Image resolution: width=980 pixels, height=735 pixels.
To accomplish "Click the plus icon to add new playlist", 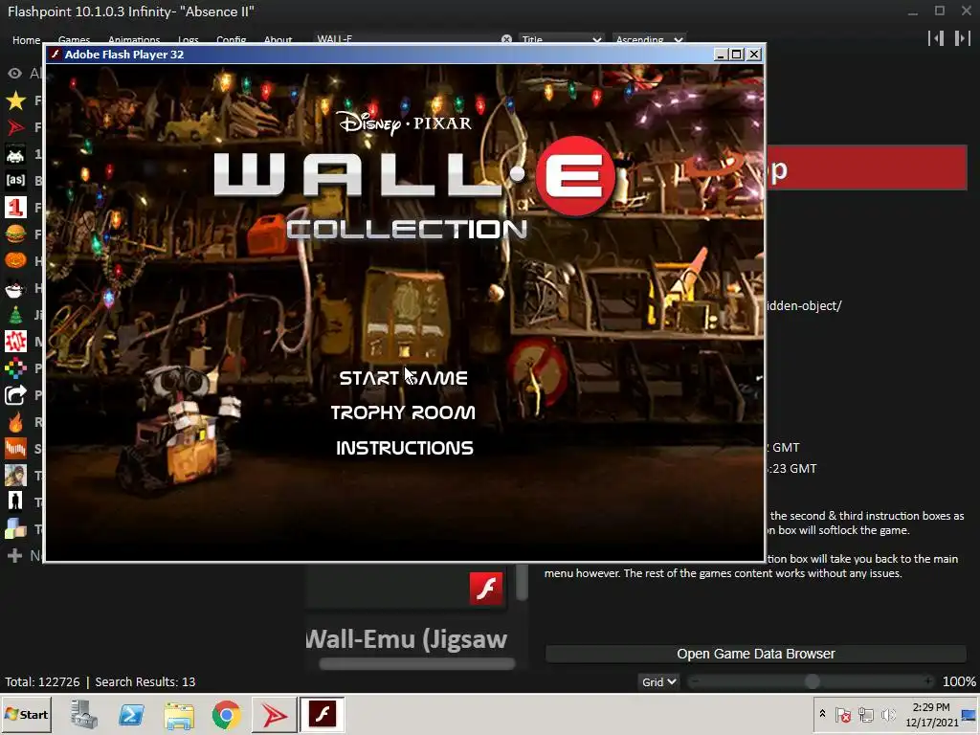I will tap(14, 556).
